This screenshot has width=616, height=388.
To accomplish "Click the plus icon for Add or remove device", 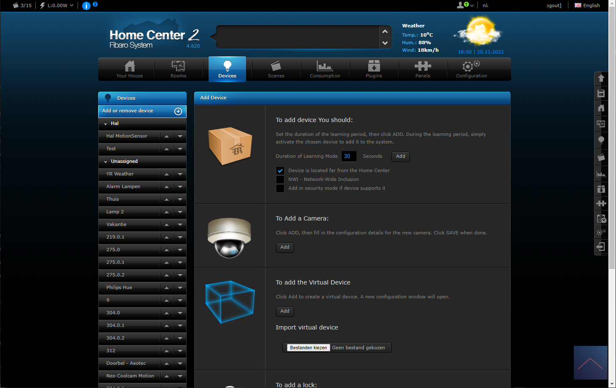I will [x=178, y=111].
